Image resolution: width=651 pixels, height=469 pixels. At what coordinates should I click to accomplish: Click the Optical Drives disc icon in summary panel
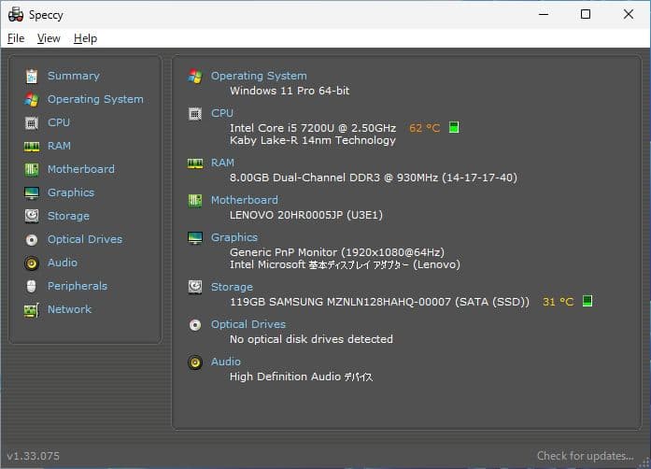pos(195,325)
